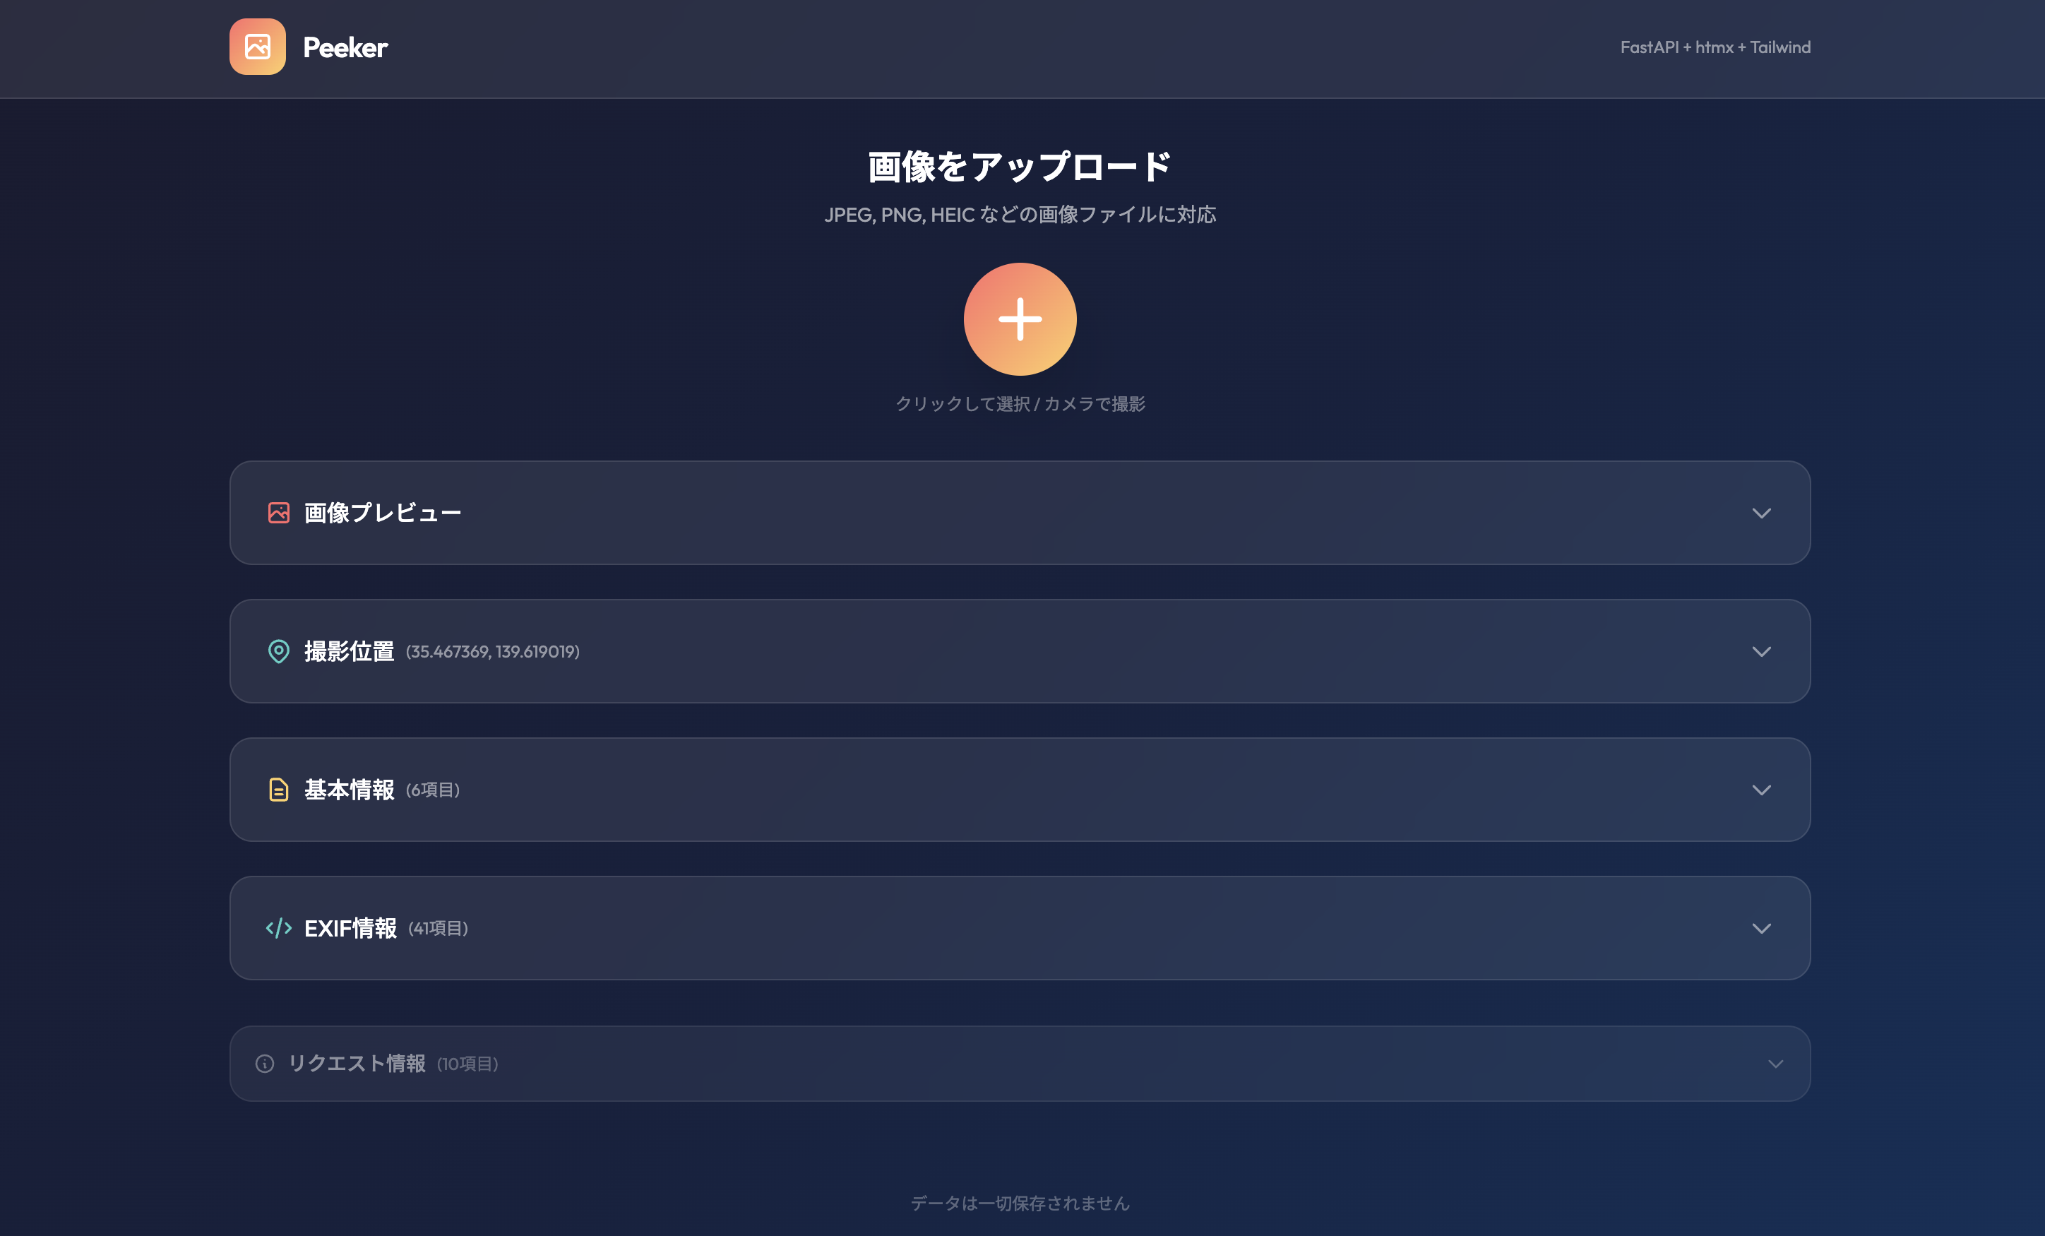Click the basic info document icon
The image size is (2045, 1236).
click(x=279, y=790)
